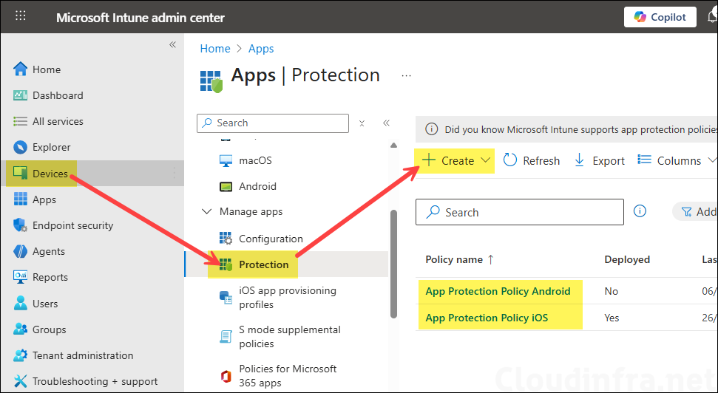Click the Protection shield-grid icon

226,264
